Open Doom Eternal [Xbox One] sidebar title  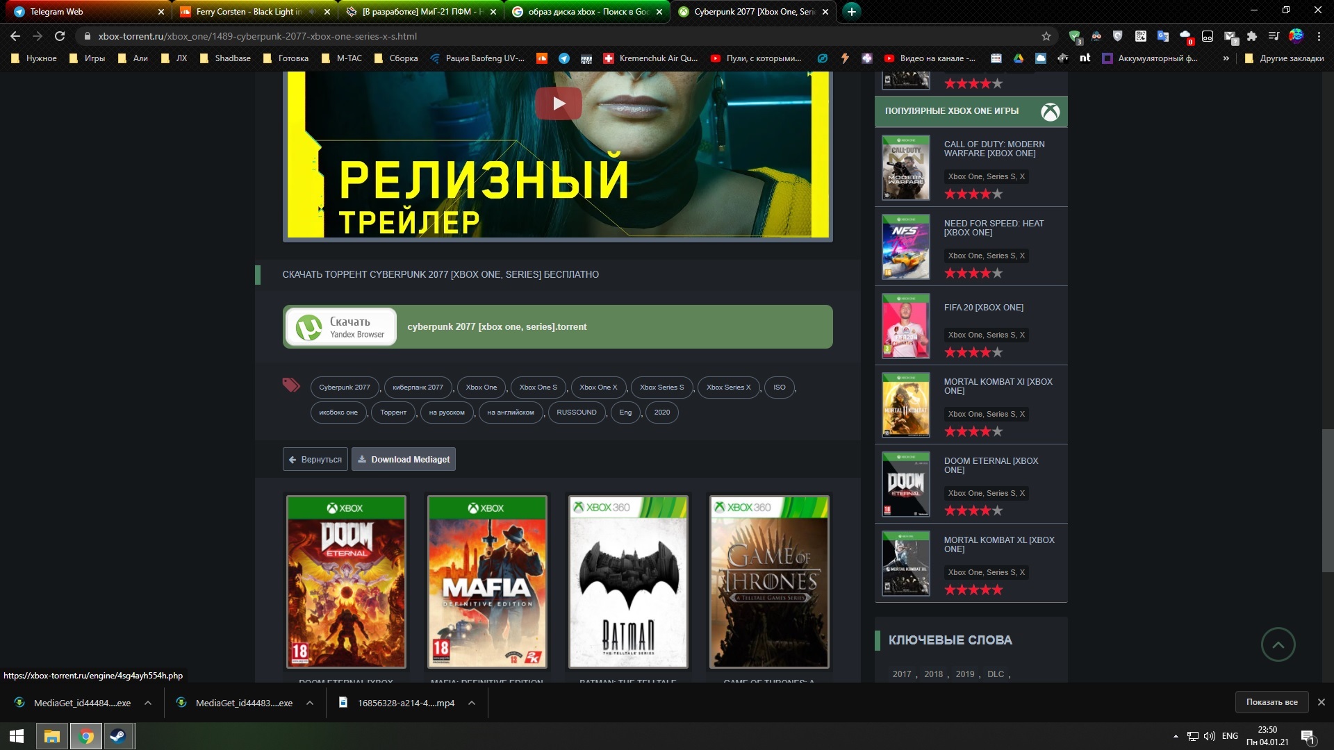[991, 465]
